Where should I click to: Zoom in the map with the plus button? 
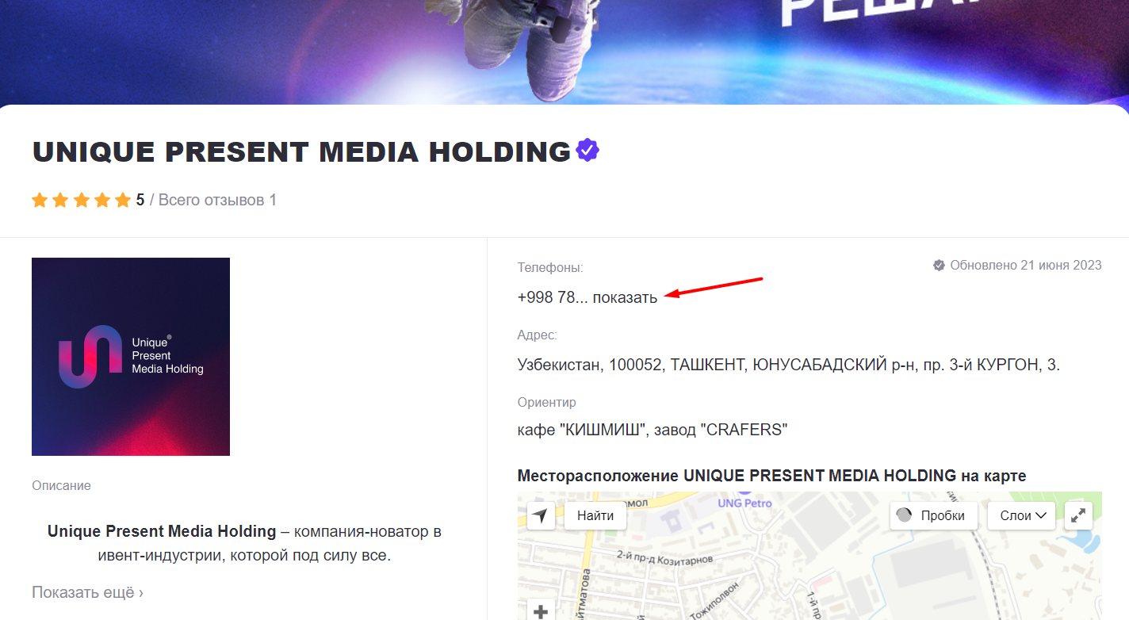coord(541,612)
